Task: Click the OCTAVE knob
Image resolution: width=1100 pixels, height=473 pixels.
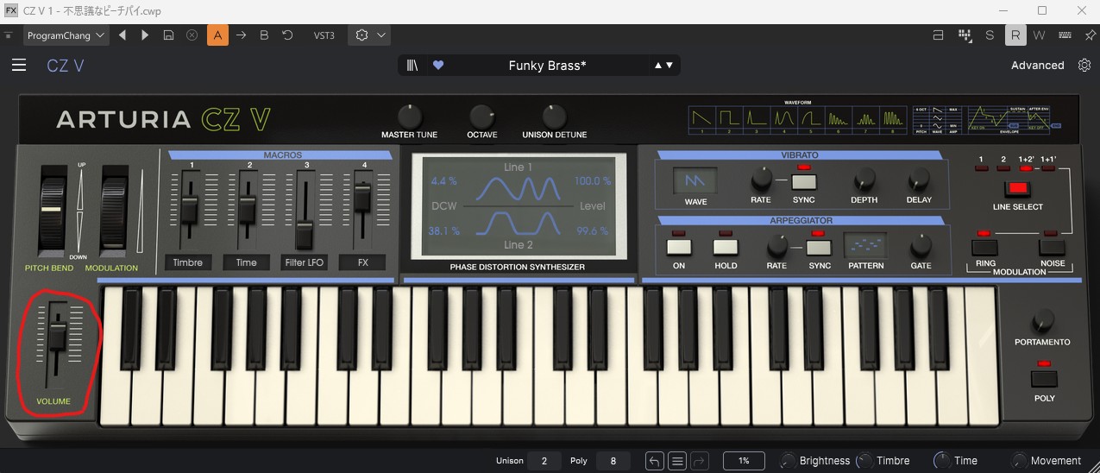Action: coord(482,117)
